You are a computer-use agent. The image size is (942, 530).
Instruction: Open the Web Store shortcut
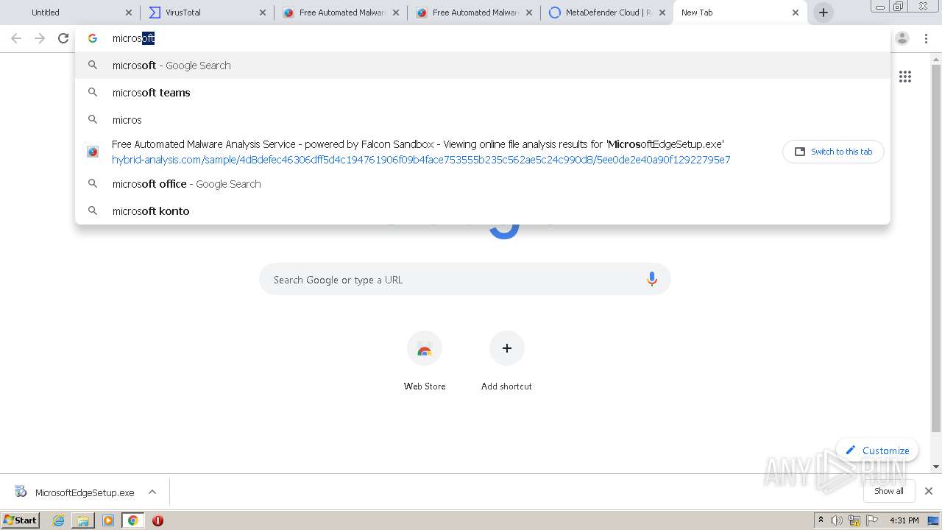click(425, 348)
